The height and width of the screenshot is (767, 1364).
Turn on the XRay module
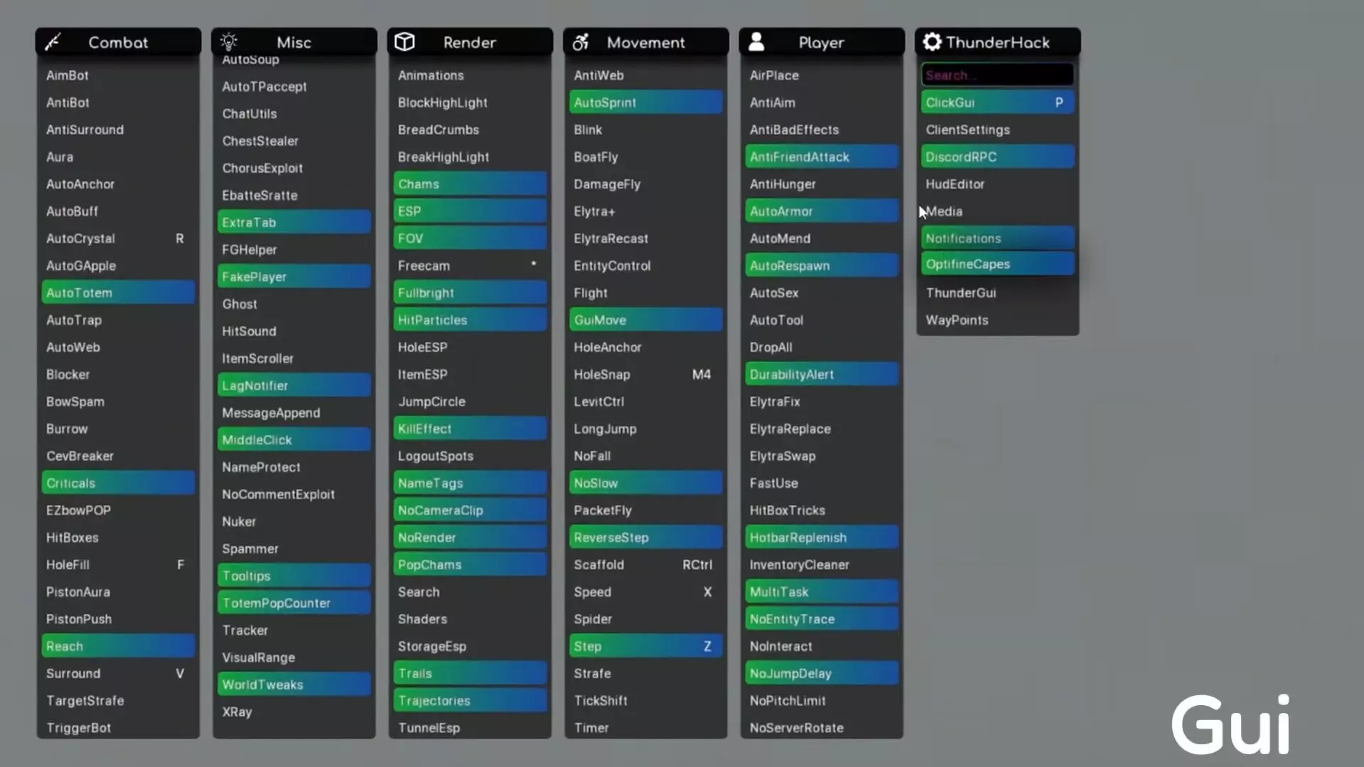click(294, 712)
